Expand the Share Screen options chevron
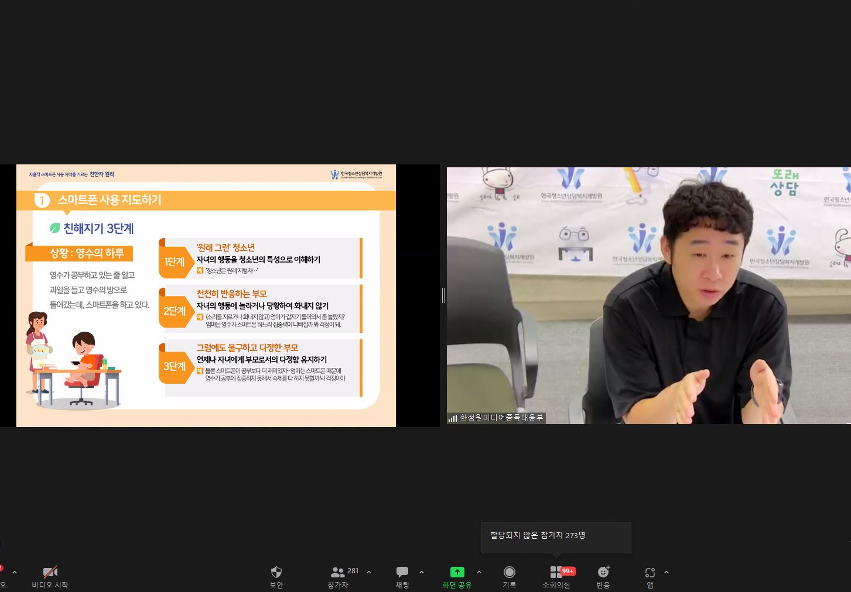Viewport: 851px width, 592px height. [x=479, y=572]
